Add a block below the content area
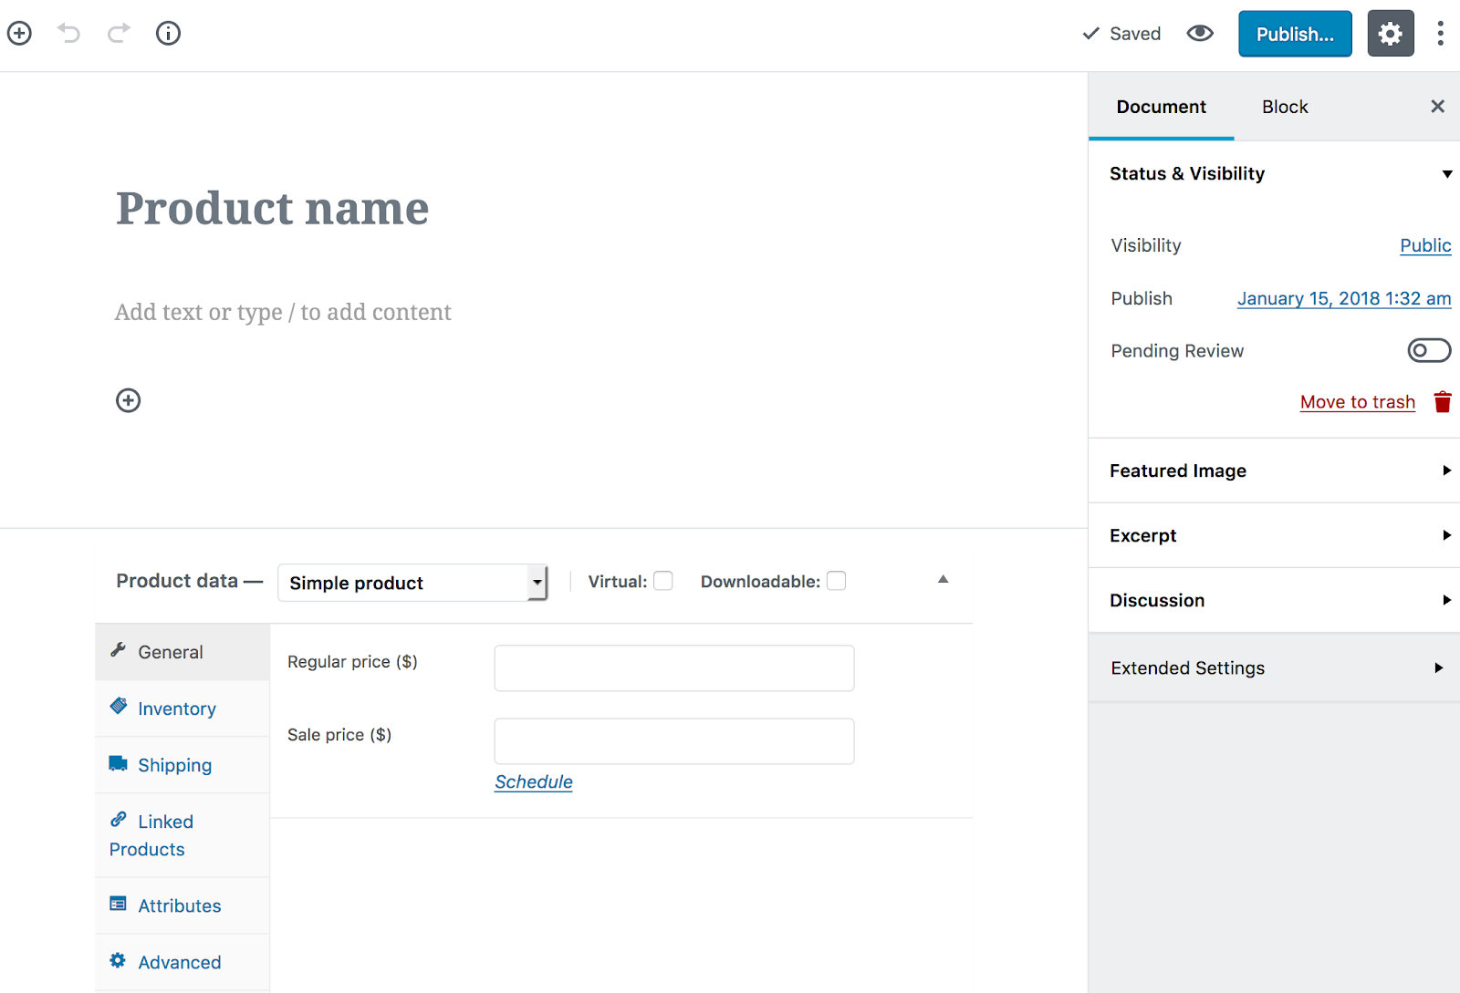 (128, 400)
